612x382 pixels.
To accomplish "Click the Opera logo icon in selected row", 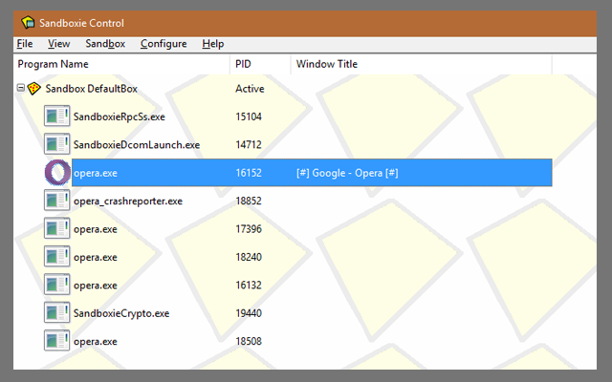I will coord(57,173).
